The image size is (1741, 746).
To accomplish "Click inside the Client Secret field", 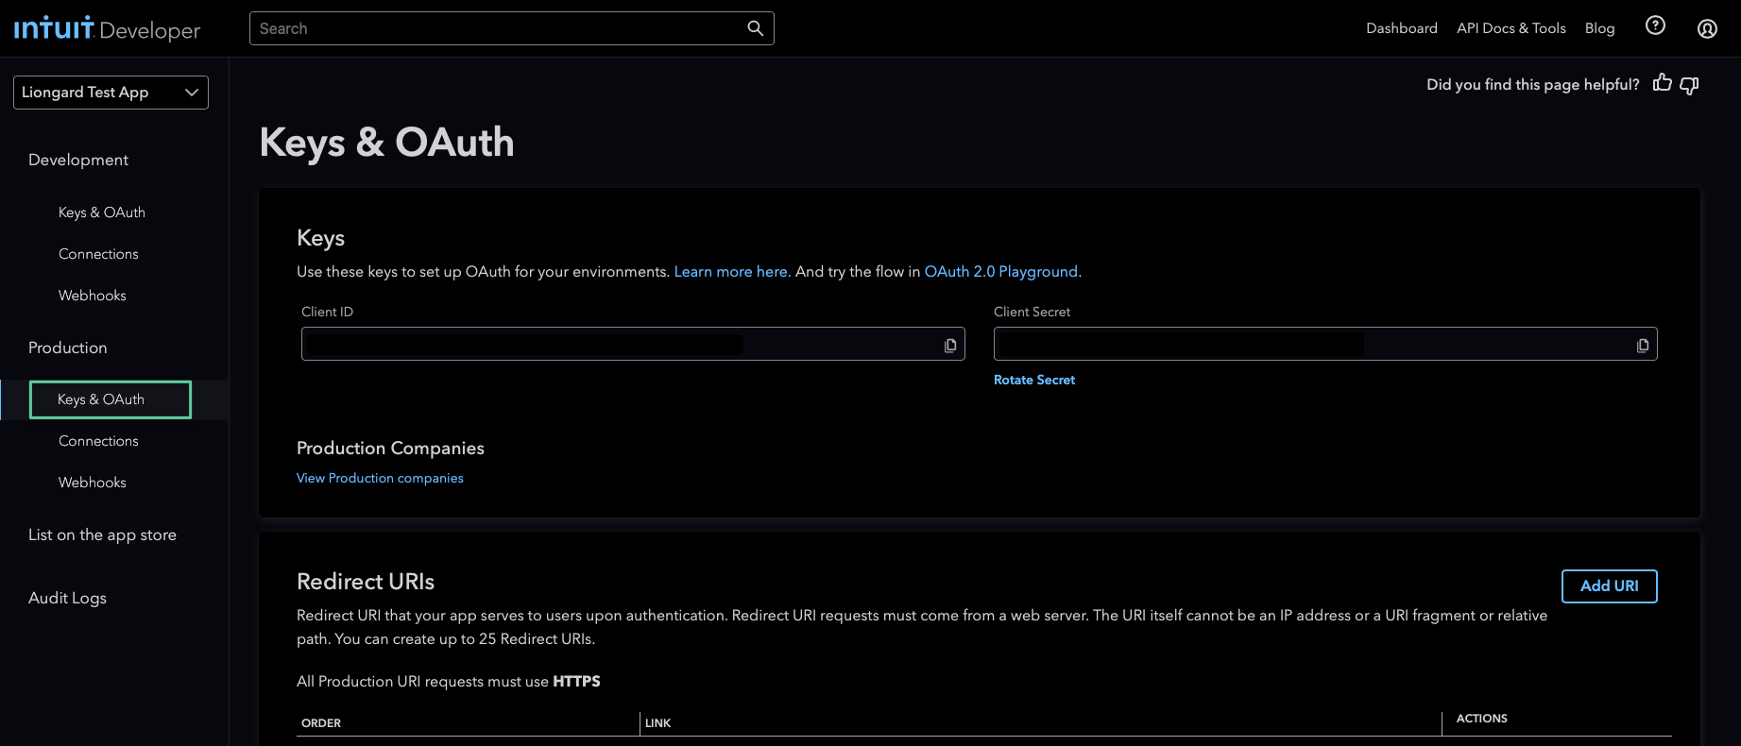I will 1325,344.
